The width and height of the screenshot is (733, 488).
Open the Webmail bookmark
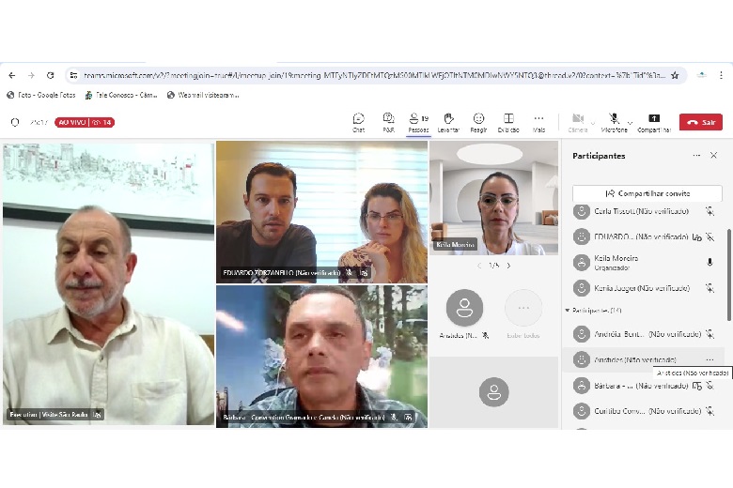pos(202,95)
